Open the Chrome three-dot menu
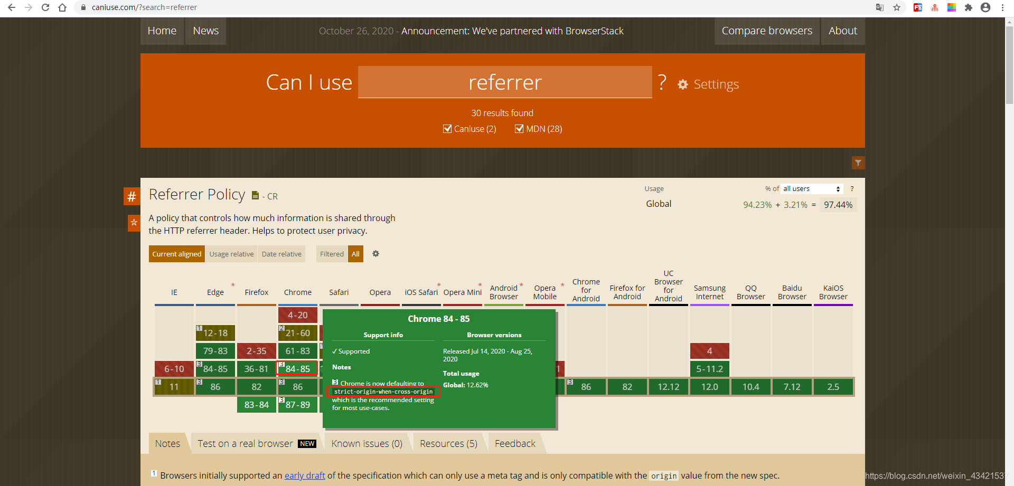This screenshot has height=486, width=1014. [1002, 7]
